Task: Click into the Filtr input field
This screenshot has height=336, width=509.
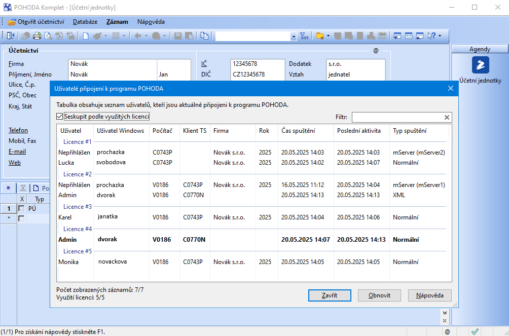Action: [397, 117]
